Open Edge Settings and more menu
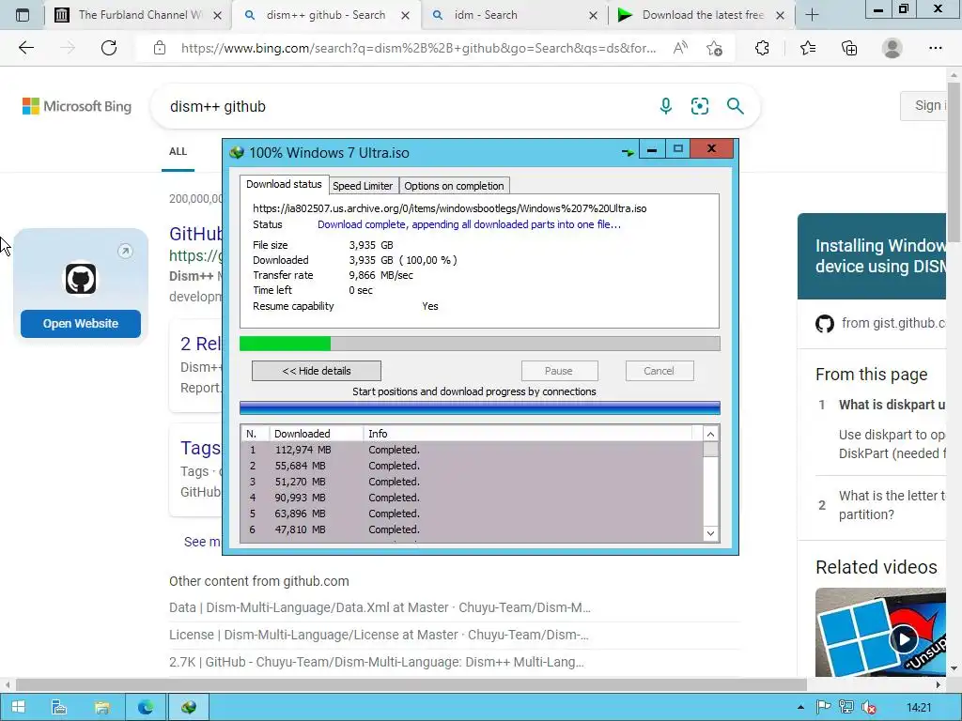 coord(935,48)
